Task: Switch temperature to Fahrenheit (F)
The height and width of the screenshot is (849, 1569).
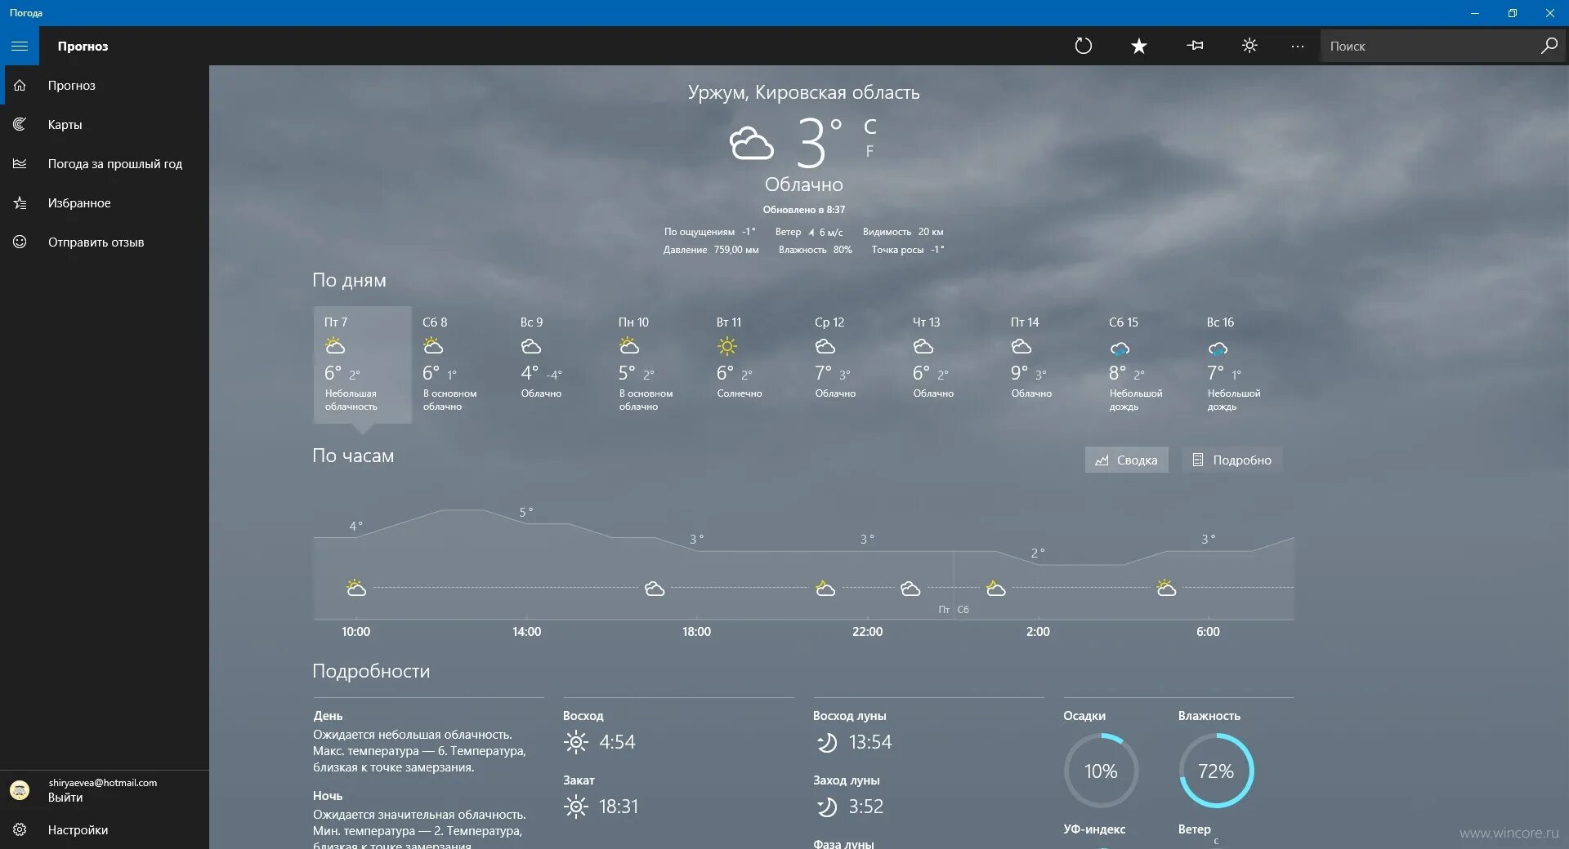Action: pyautogui.click(x=869, y=150)
